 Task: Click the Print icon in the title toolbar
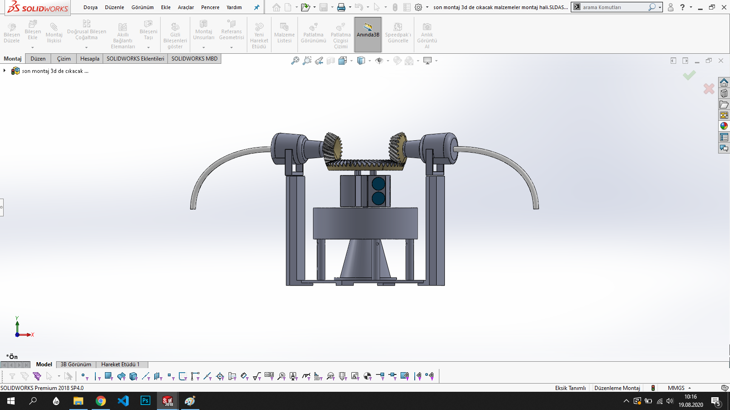coord(341,7)
